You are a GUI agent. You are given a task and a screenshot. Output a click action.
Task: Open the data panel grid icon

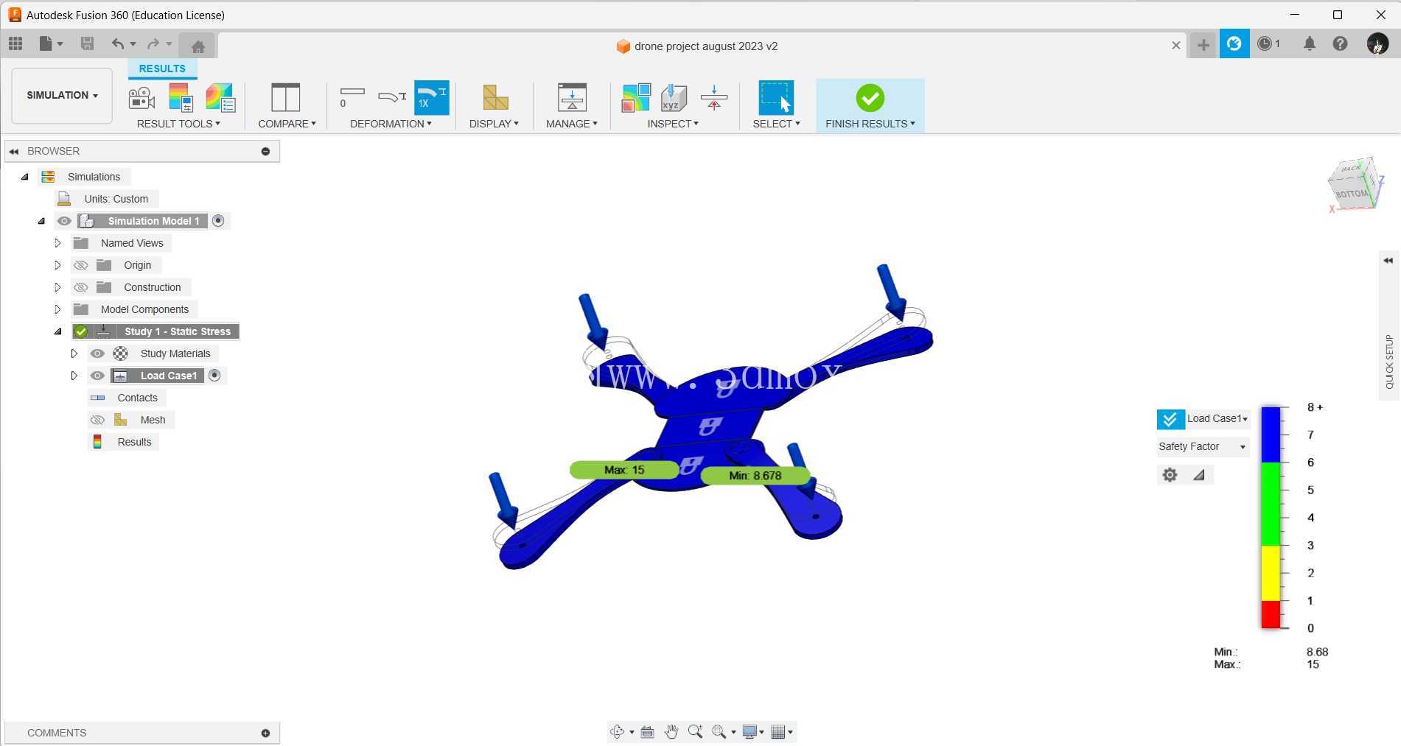coord(15,44)
